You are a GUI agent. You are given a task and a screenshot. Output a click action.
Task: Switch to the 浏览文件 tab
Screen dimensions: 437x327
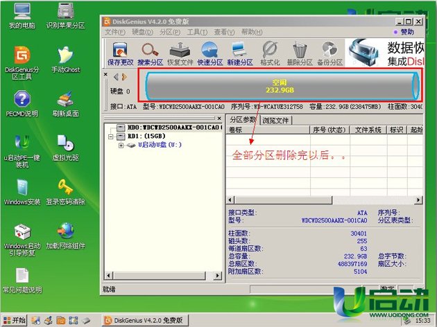275,121
